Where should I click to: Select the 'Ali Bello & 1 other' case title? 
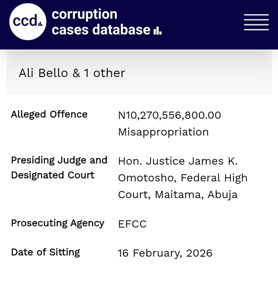point(72,73)
